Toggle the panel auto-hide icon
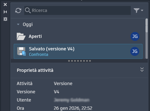 5,12
